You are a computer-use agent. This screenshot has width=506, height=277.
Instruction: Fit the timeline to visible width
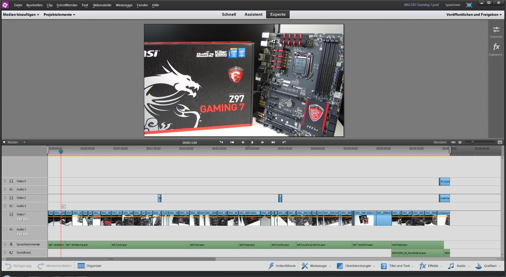[453, 142]
